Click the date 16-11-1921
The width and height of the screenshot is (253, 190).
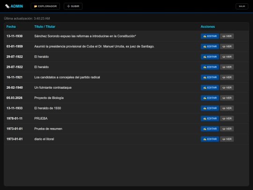tap(15, 77)
